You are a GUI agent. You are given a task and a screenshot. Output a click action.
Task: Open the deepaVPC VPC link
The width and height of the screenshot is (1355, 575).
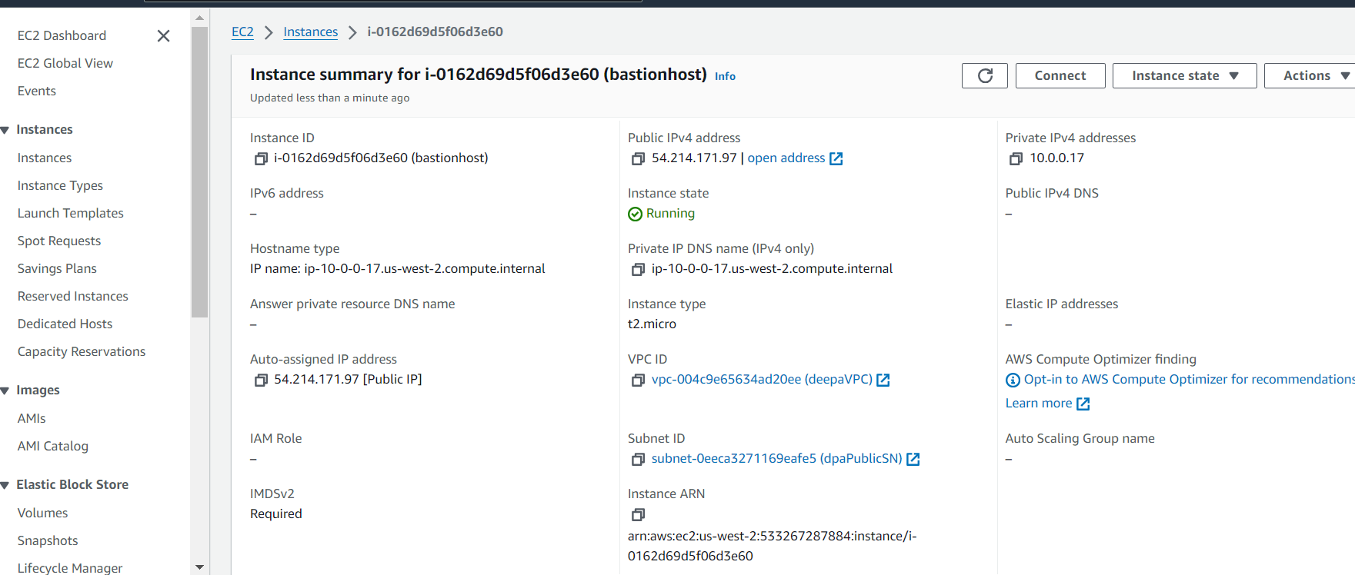[x=762, y=380]
